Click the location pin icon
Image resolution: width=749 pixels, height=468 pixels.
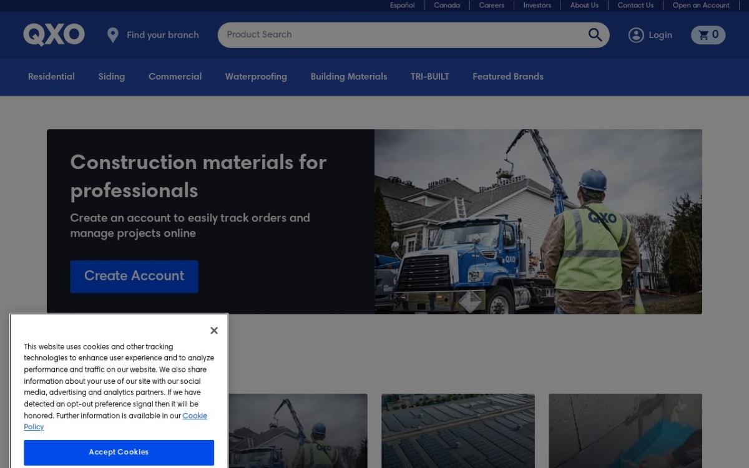click(x=113, y=35)
